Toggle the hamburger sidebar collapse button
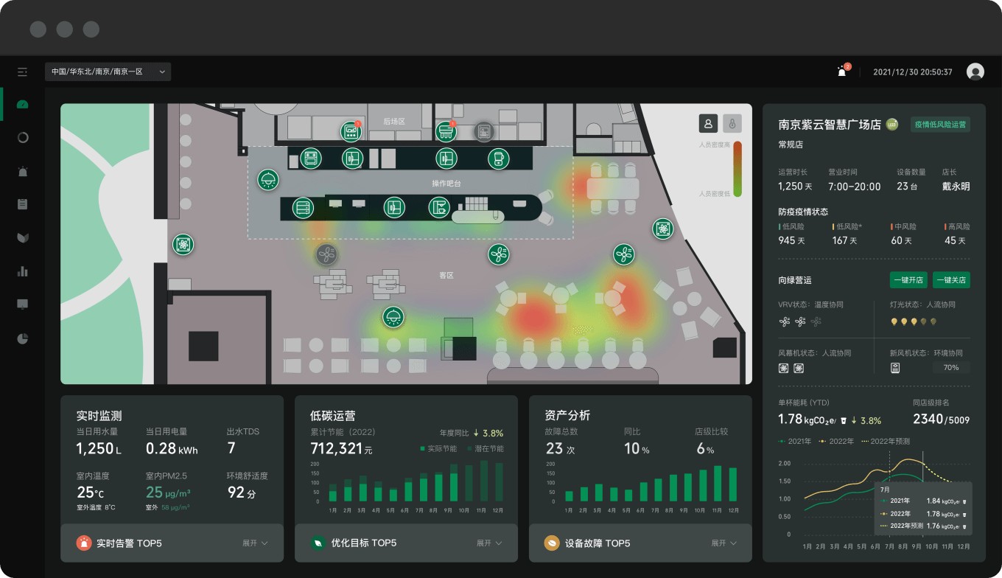The height and width of the screenshot is (578, 1002). tap(22, 72)
